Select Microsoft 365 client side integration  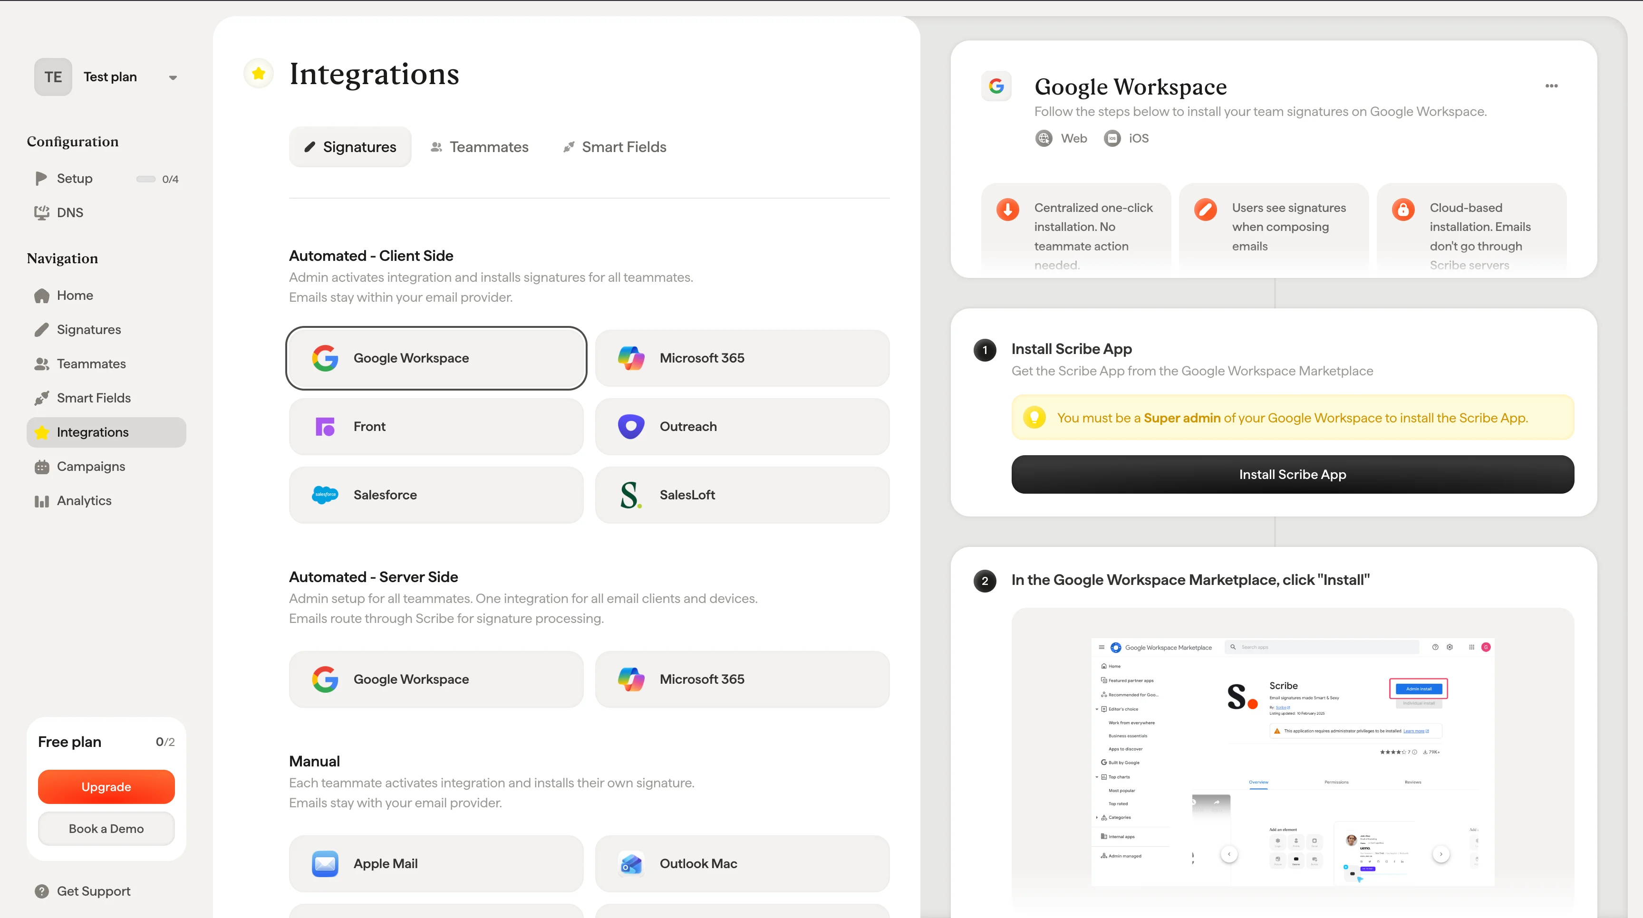[743, 358]
